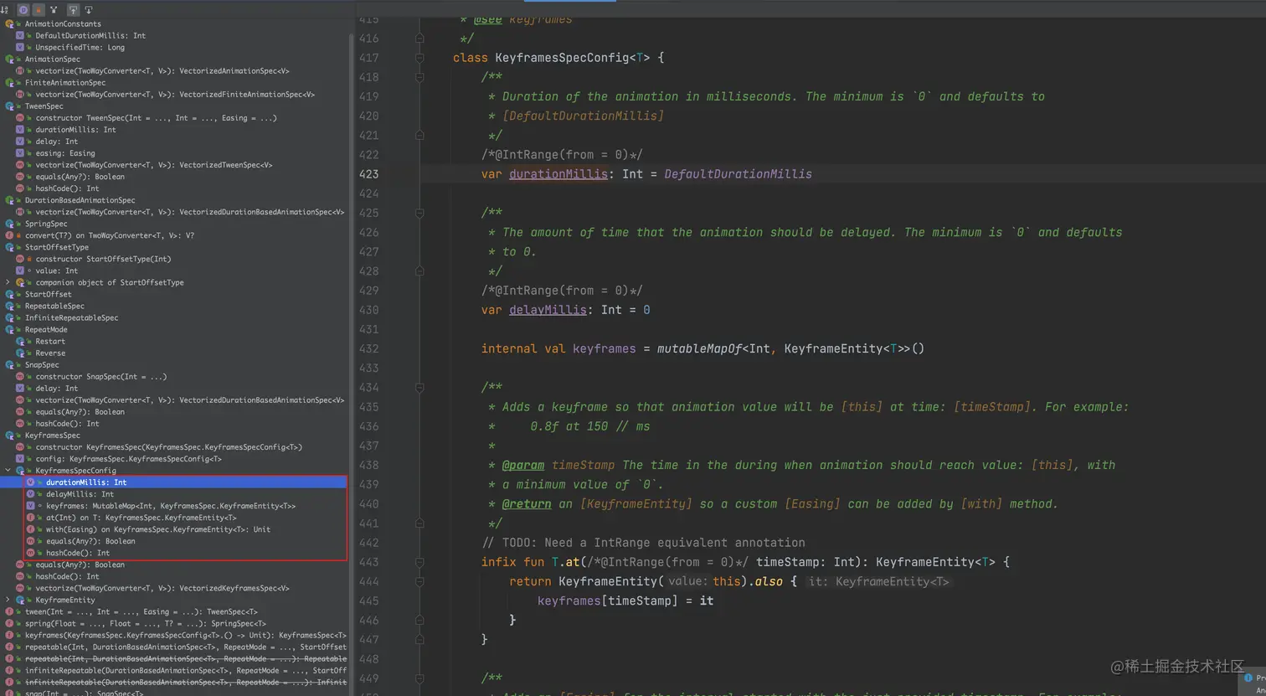This screenshot has width=1266, height=696.
Task: Toggle Show Non-Public members filter button
Action: (x=38, y=10)
